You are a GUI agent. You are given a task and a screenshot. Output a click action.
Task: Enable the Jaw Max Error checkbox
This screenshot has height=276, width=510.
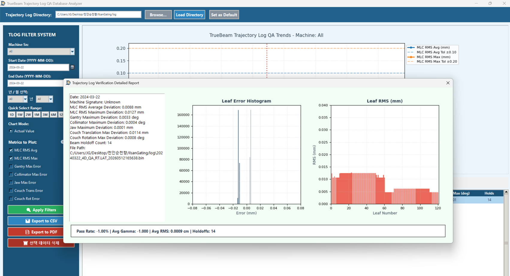click(11, 182)
